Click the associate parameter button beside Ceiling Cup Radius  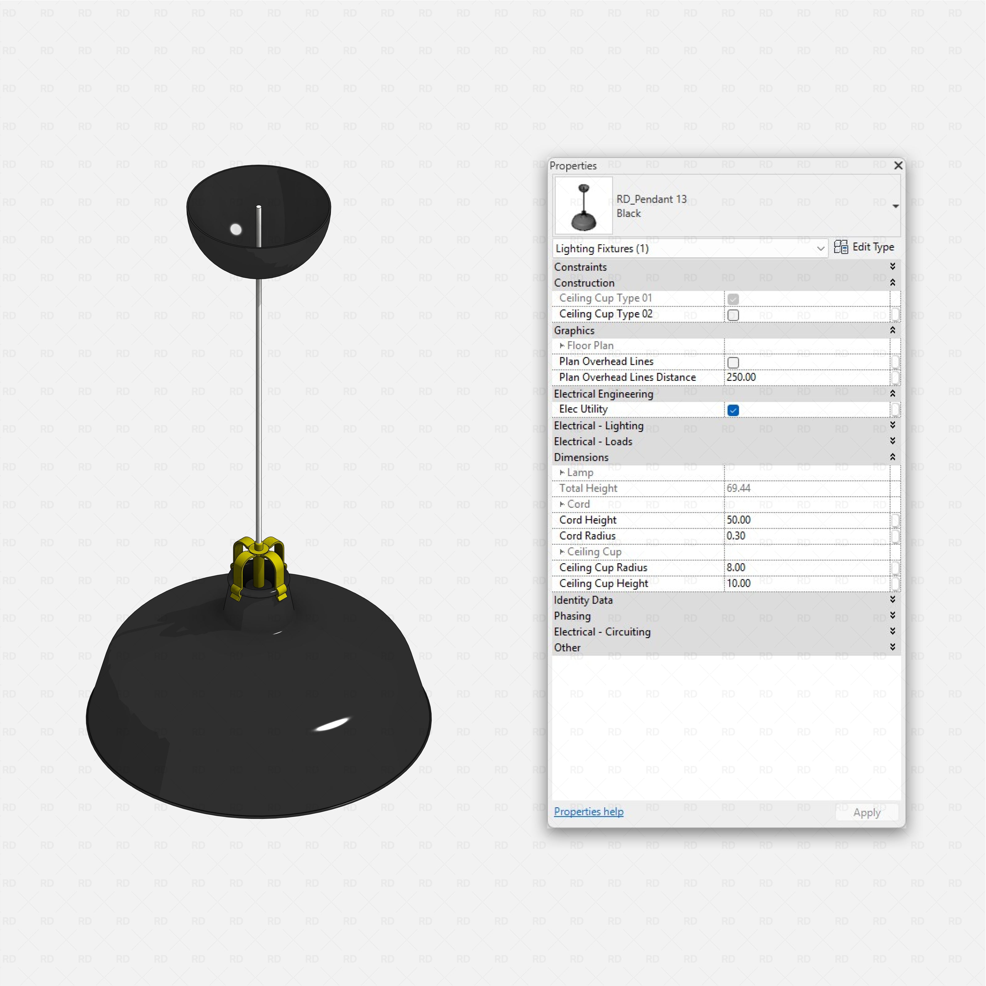895,568
